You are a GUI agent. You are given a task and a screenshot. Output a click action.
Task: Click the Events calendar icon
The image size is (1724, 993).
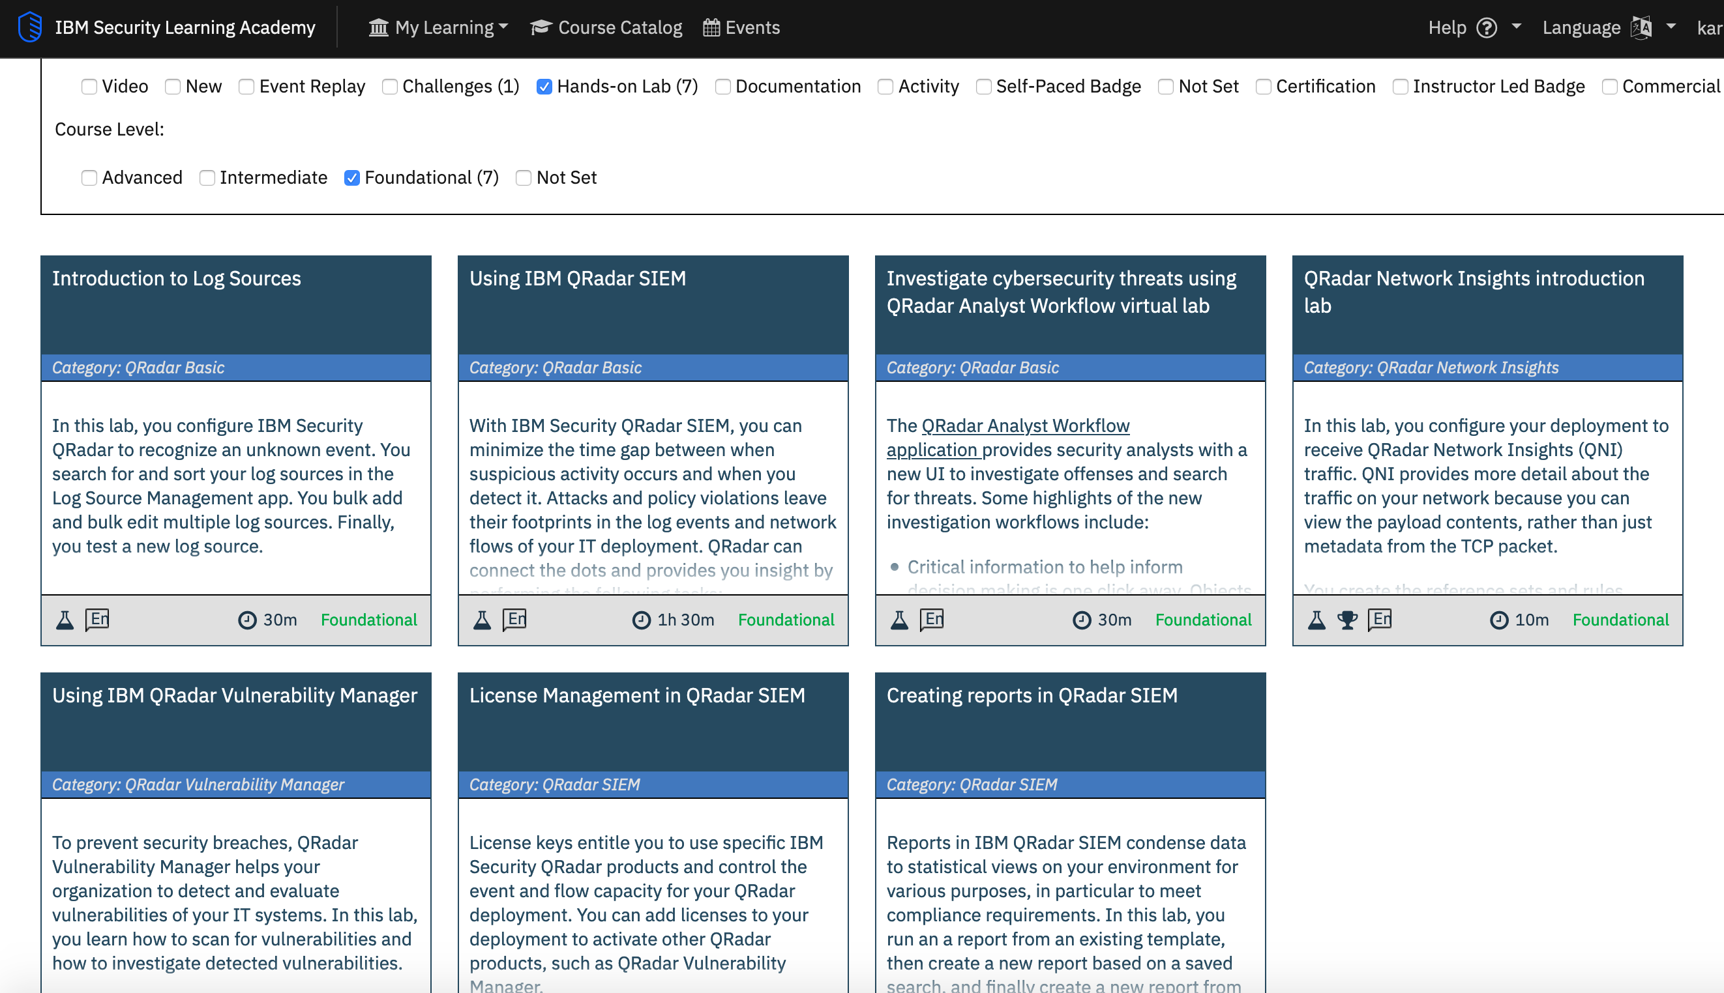711,28
